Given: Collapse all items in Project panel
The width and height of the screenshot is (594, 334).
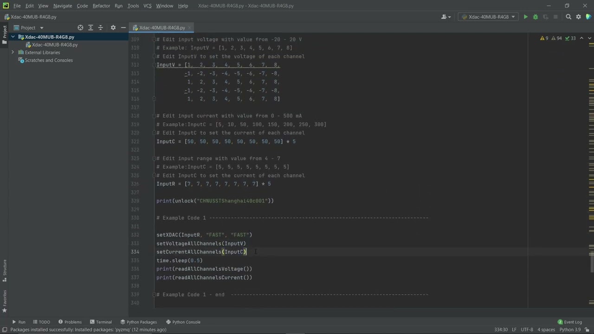Looking at the screenshot, I should [x=101, y=27].
